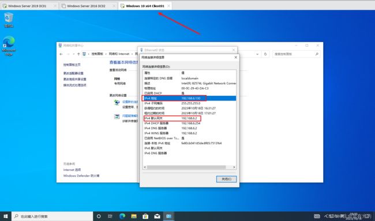Image resolution: width=375 pixels, height=221 pixels.
Task: Open Microsoft Store from the taskbar
Action: (145, 216)
